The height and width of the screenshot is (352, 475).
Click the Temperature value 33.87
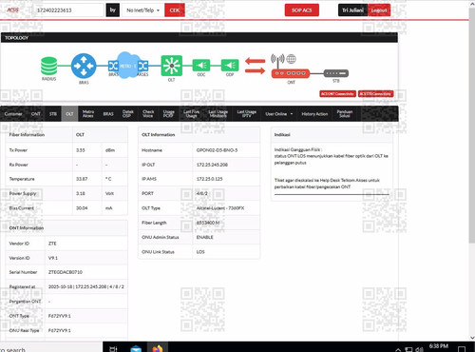click(82, 179)
